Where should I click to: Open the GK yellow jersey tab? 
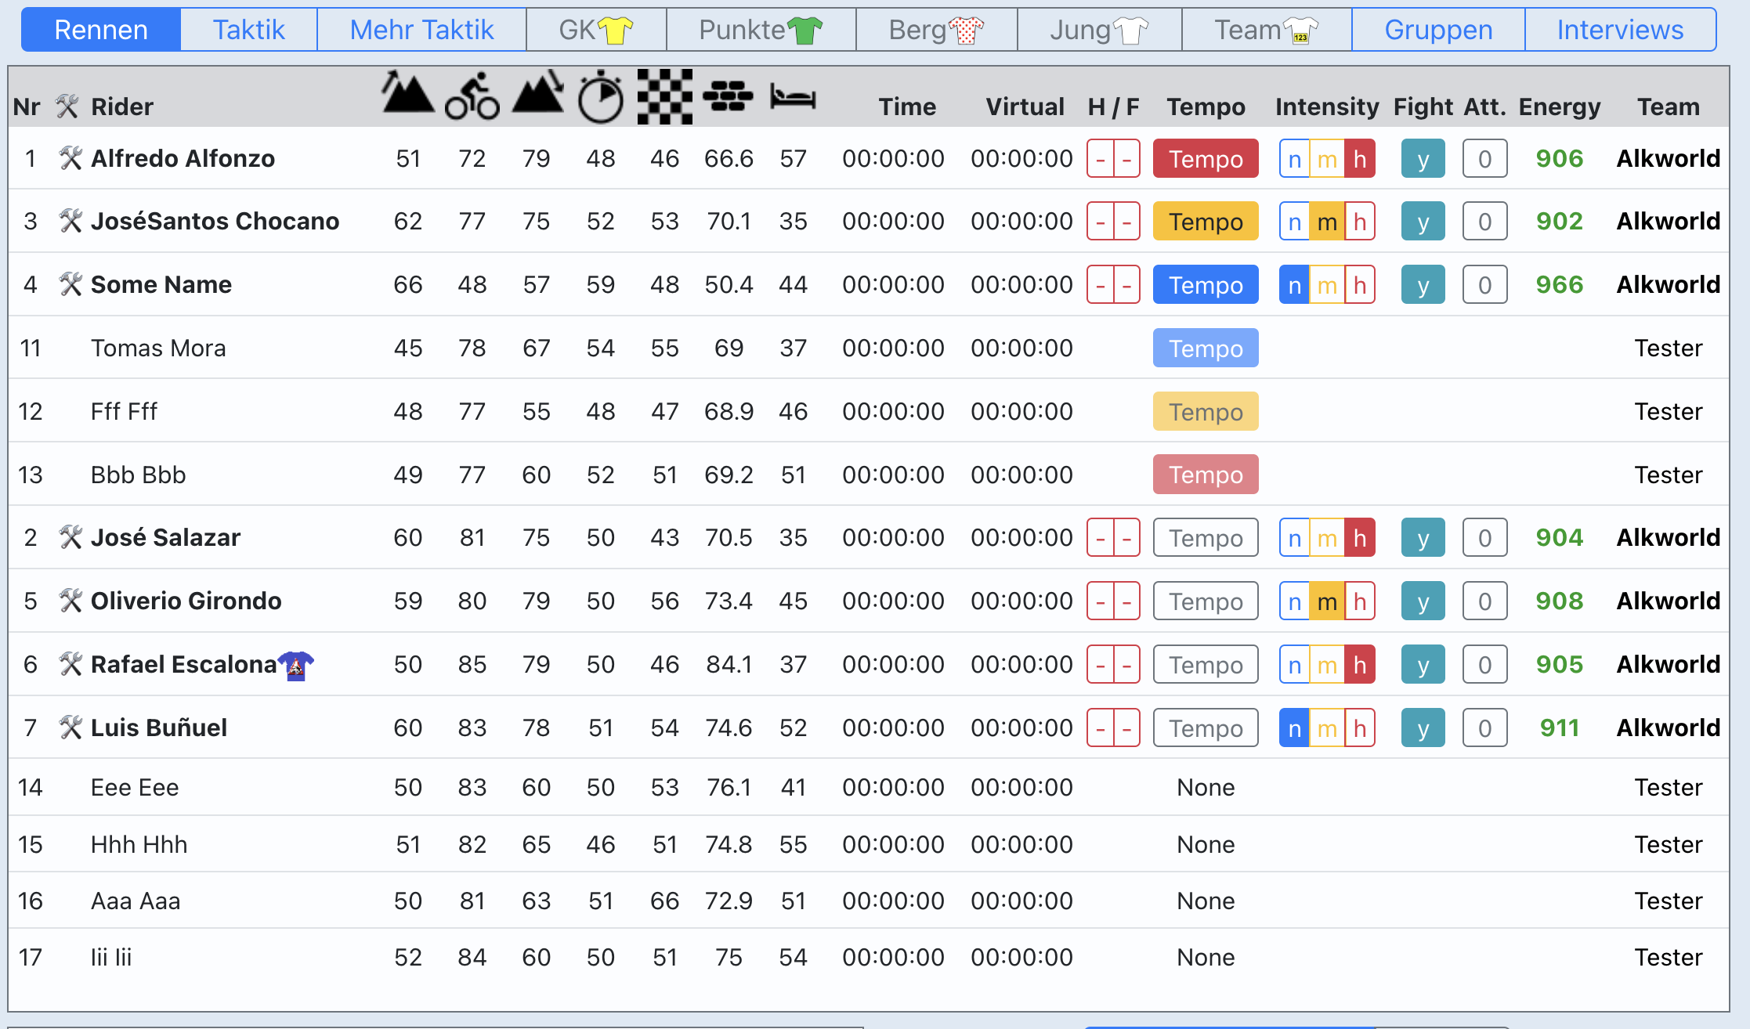pos(596,30)
